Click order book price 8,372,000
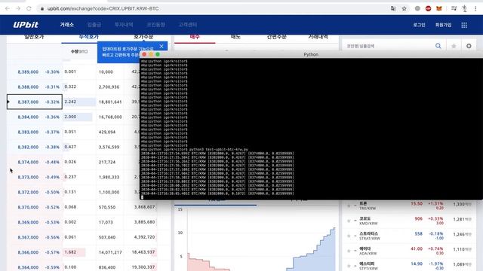Screen dimensions: 483x271 click(x=28, y=193)
